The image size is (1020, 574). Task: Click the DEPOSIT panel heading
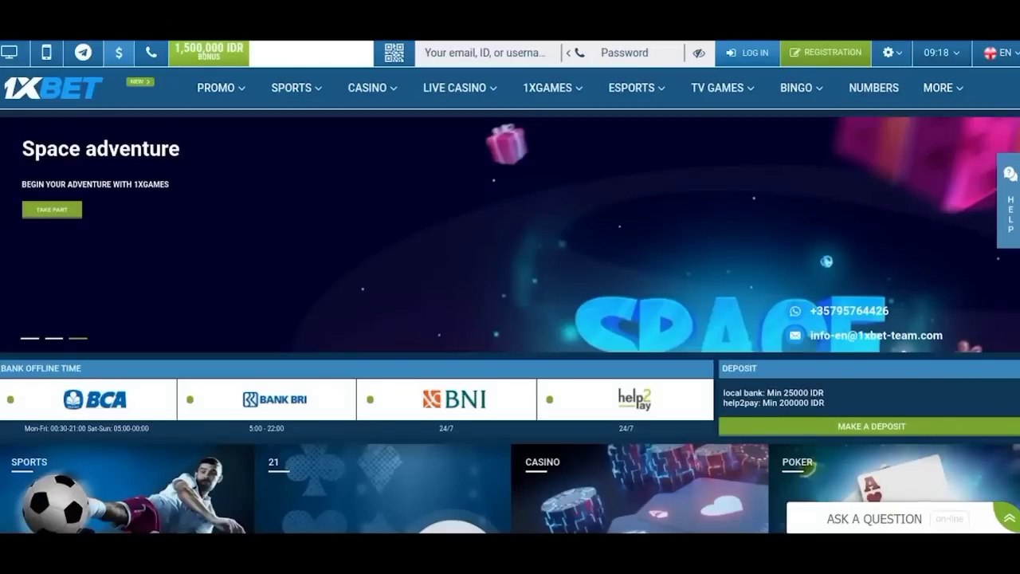click(739, 368)
